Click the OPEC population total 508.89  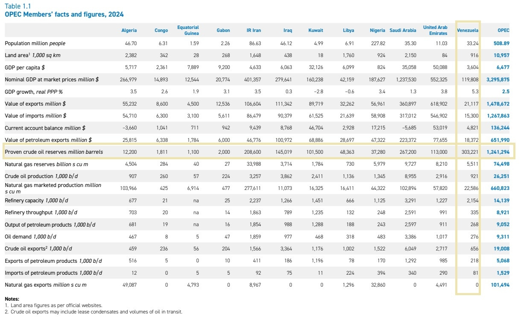click(502, 43)
